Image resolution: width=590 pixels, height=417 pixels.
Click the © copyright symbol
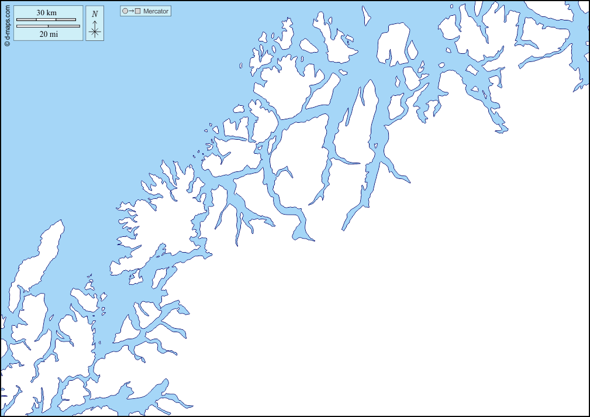pyautogui.click(x=6, y=43)
